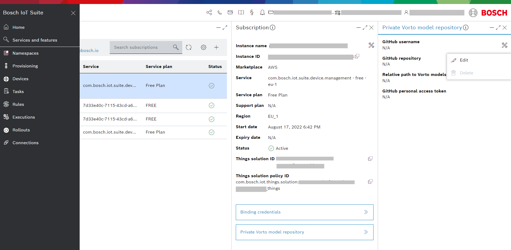Select the first 7d33e40c FREE row
The image size is (511, 250).
pyautogui.click(x=153, y=106)
